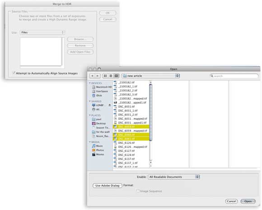
Task: Open the 'for the wall' folder
Action: click(101, 132)
